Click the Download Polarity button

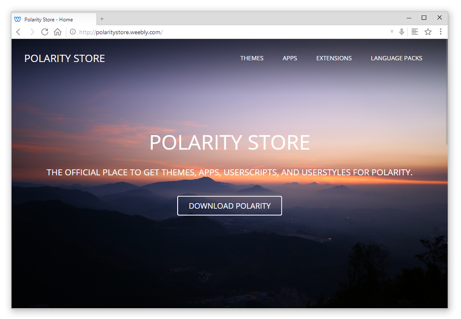pos(230,206)
